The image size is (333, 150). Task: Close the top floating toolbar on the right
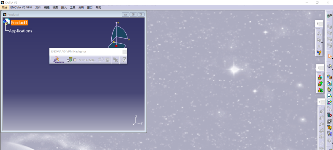(x=321, y=24)
